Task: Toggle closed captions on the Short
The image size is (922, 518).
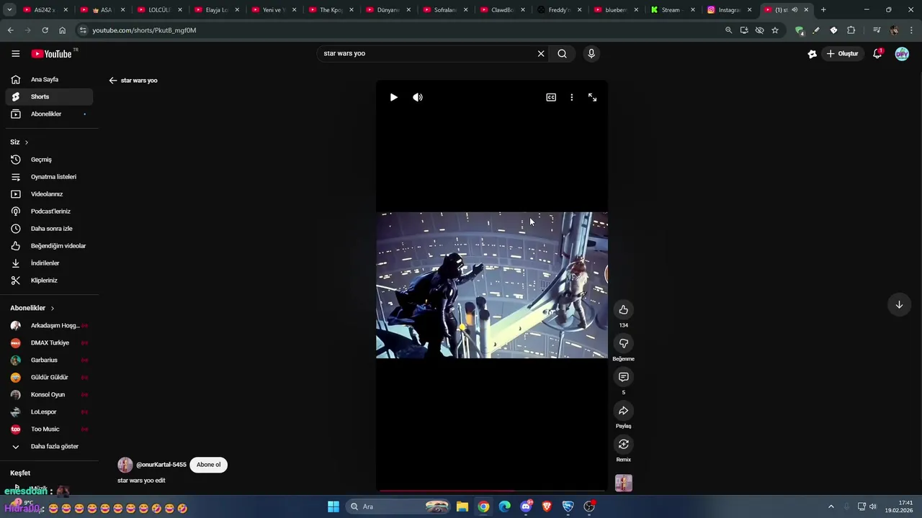Action: (551, 97)
